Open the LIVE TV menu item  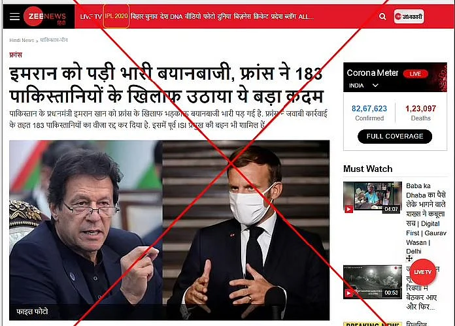(x=91, y=16)
